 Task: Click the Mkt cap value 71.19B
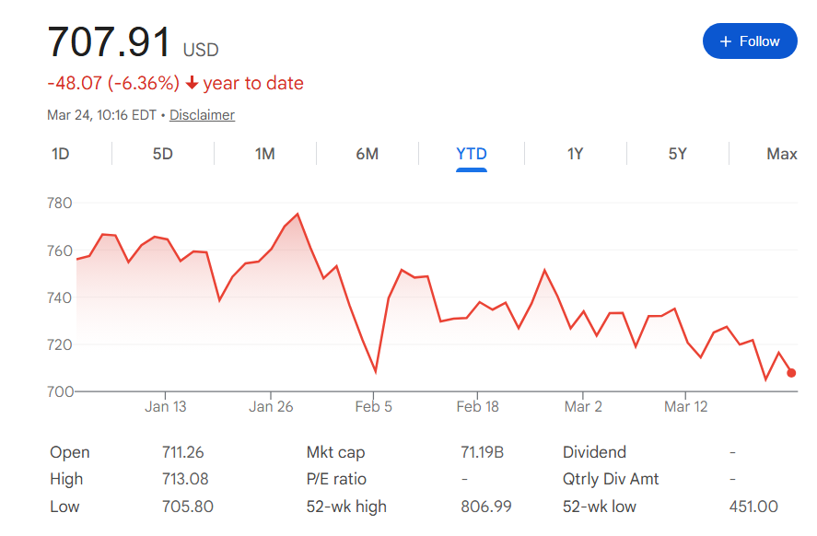pyautogui.click(x=482, y=452)
